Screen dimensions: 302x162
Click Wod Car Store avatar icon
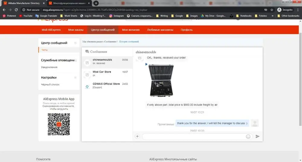87,75
